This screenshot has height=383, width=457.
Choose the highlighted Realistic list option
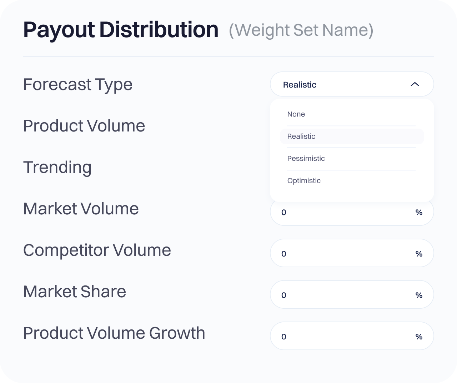pos(301,136)
